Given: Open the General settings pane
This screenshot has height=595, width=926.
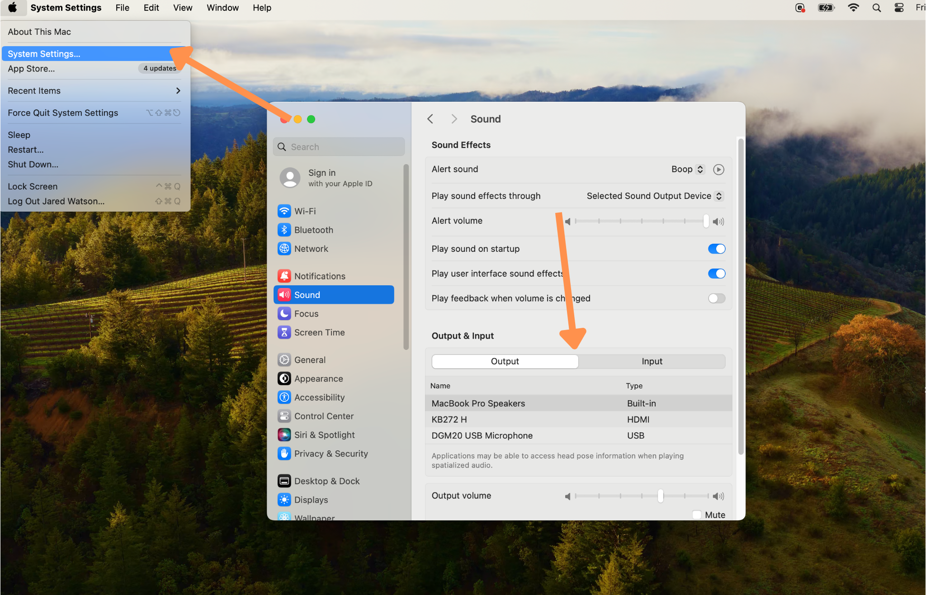Looking at the screenshot, I should 334,360.
